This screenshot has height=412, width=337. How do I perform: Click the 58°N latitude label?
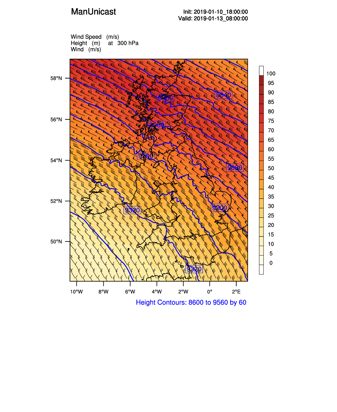click(x=56, y=78)
